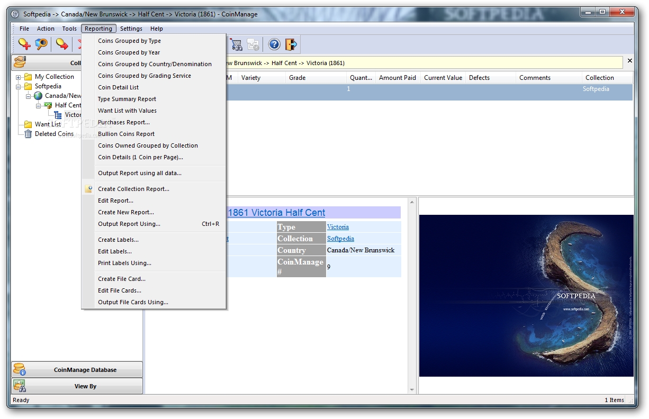Image resolution: width=649 pixels, height=419 pixels.
Task: Click the Half Cent denomination icon
Action: coord(48,105)
